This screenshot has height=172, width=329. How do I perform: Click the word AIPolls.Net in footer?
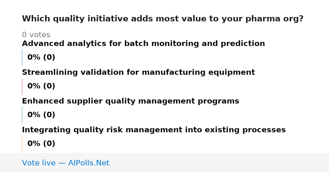pos(89,163)
